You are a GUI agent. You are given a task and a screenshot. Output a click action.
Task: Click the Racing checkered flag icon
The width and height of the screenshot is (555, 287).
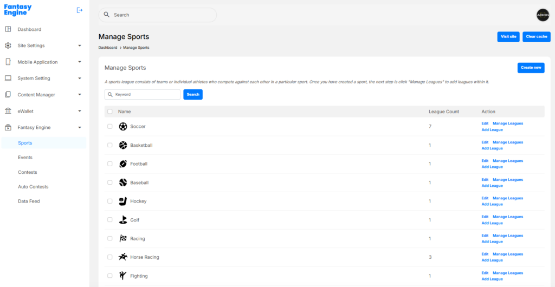coord(123,239)
